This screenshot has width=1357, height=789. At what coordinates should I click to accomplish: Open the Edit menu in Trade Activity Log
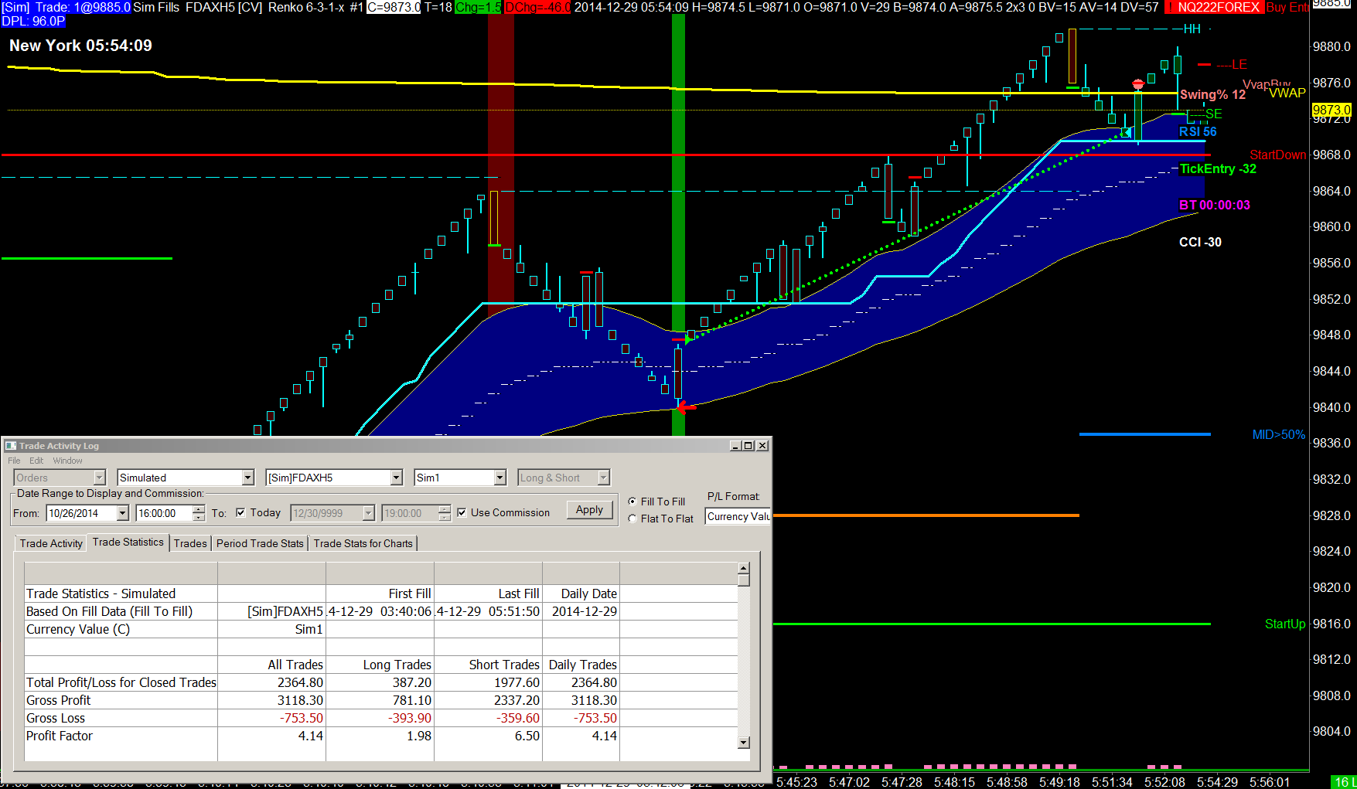pyautogui.click(x=36, y=461)
